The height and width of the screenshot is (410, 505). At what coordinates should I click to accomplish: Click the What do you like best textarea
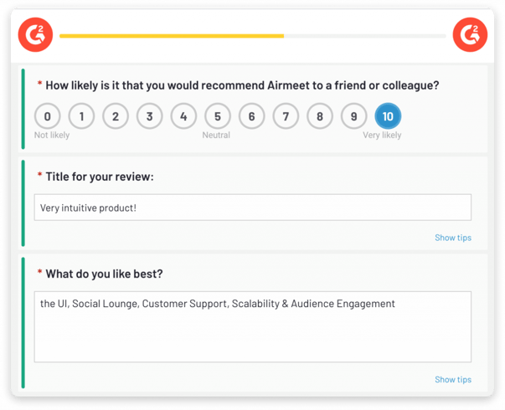point(253,326)
